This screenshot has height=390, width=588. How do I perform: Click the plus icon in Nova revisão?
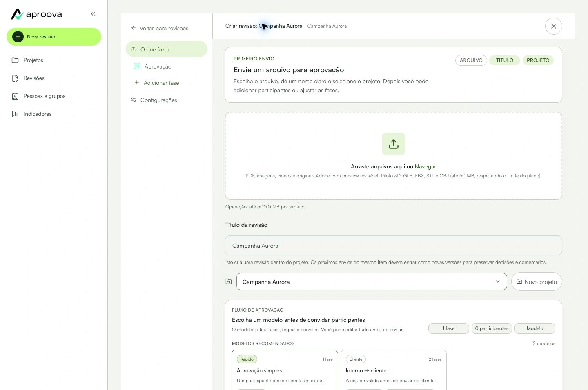coord(18,37)
